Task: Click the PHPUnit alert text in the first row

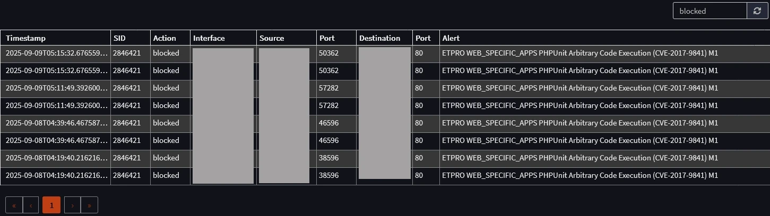Action: click(579, 53)
